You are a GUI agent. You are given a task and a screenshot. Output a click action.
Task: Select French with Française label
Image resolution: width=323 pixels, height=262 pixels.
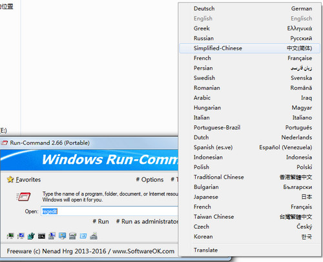[x=250, y=58]
